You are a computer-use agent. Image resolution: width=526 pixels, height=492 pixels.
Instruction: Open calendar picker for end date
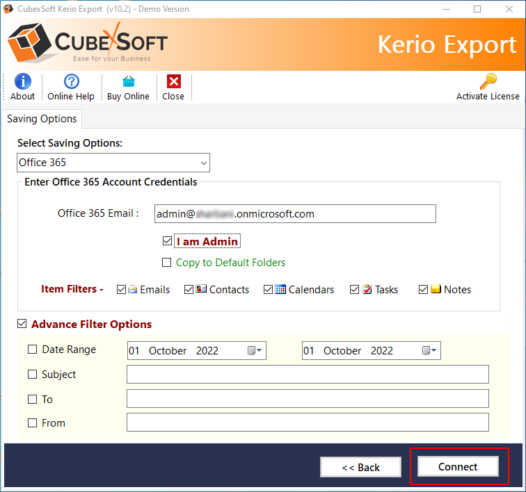[x=430, y=351]
